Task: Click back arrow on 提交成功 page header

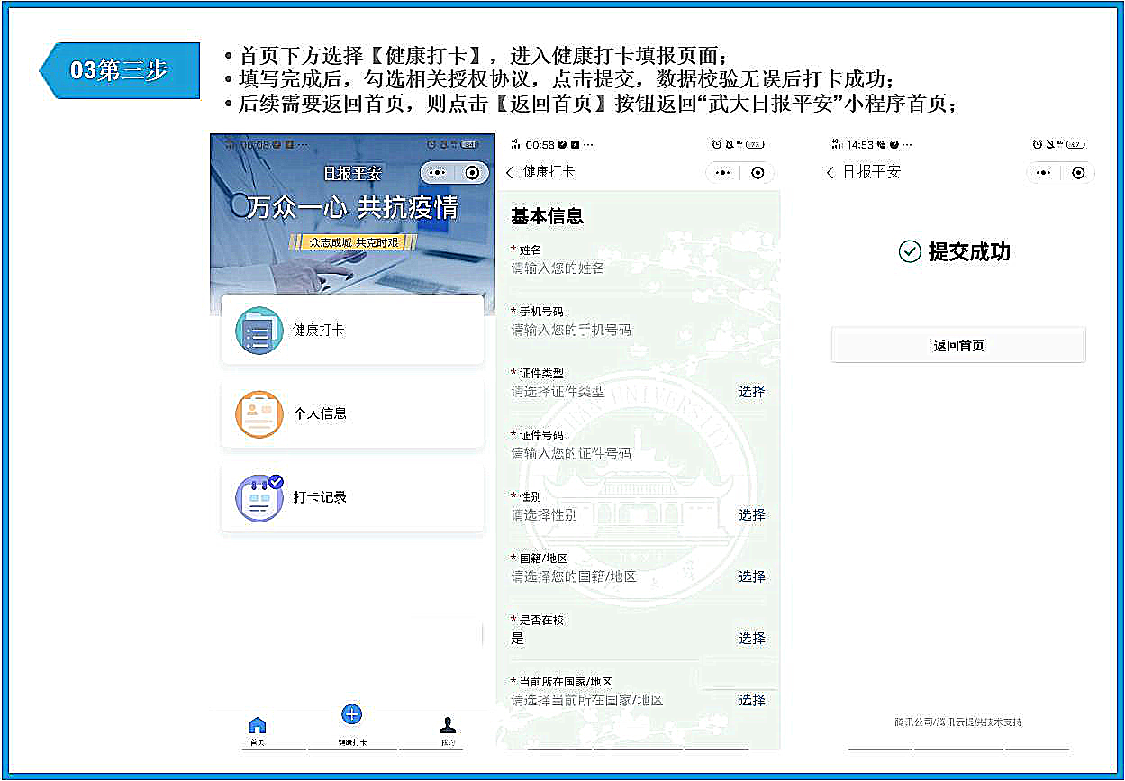Action: (830, 172)
